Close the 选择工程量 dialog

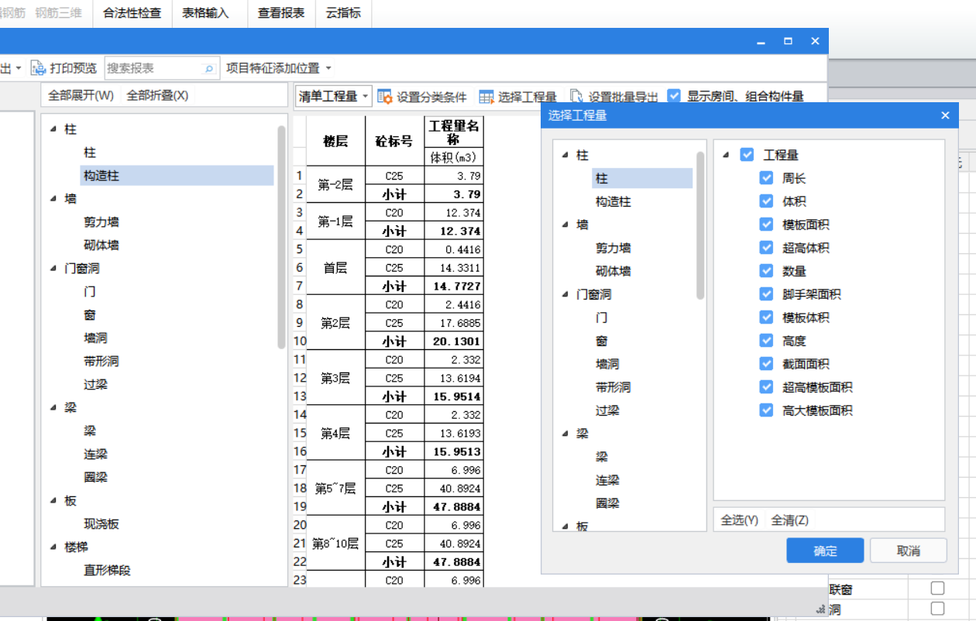pos(945,115)
